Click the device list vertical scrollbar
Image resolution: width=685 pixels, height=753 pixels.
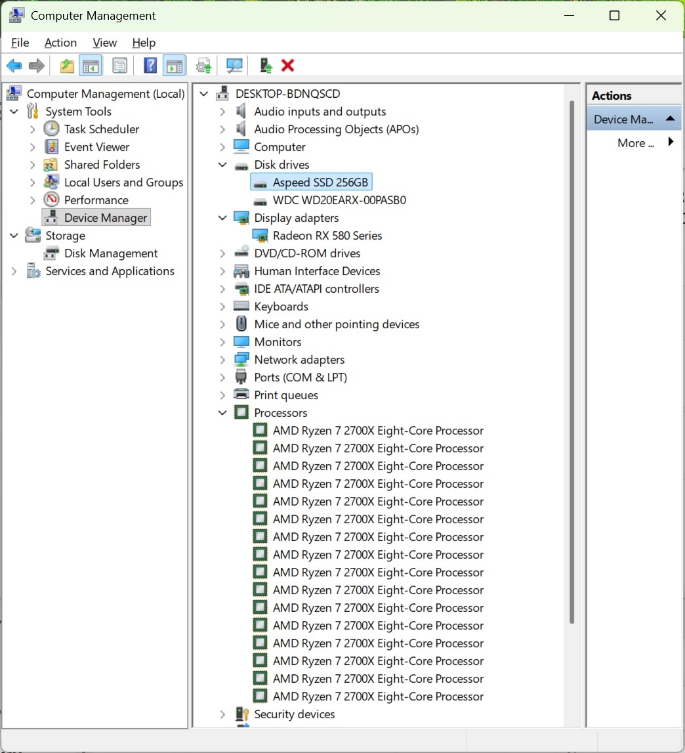(571, 362)
